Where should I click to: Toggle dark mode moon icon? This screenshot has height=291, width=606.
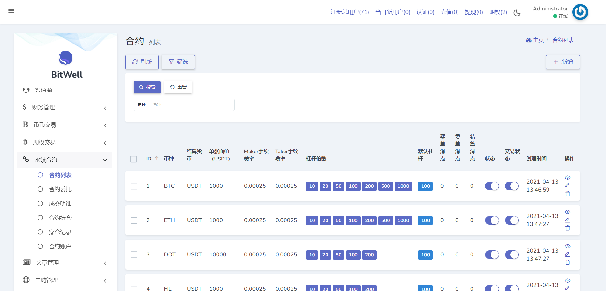517,13
